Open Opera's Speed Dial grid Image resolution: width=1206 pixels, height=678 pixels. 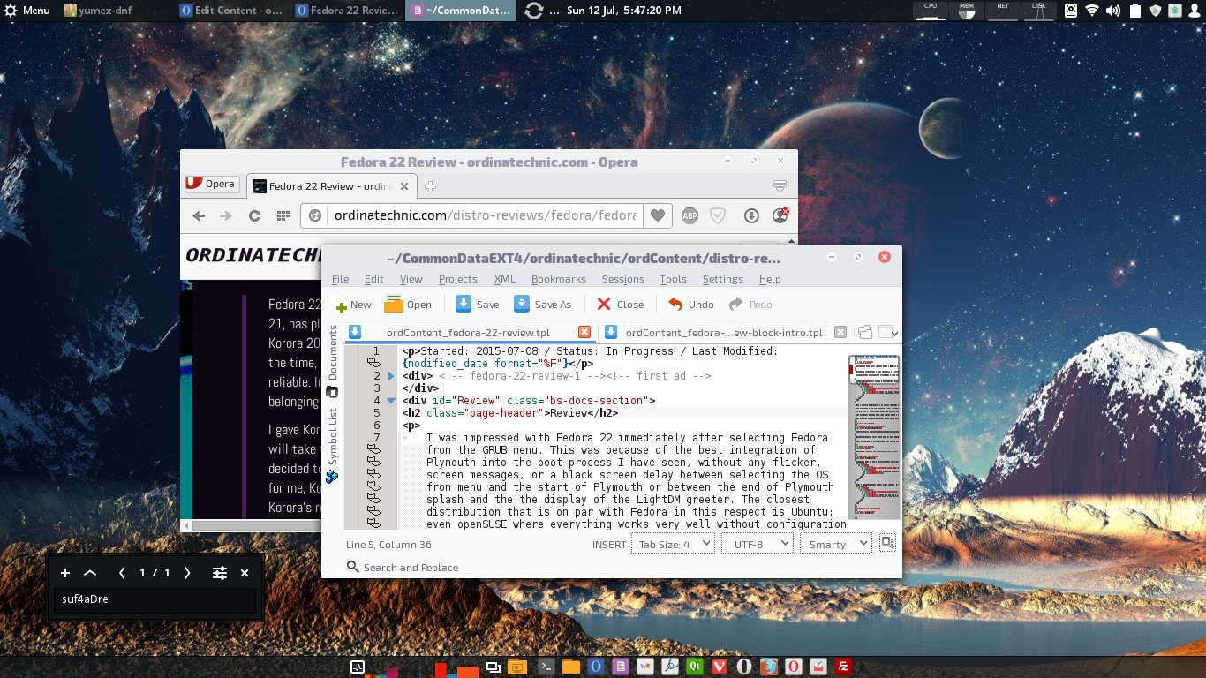coord(283,215)
